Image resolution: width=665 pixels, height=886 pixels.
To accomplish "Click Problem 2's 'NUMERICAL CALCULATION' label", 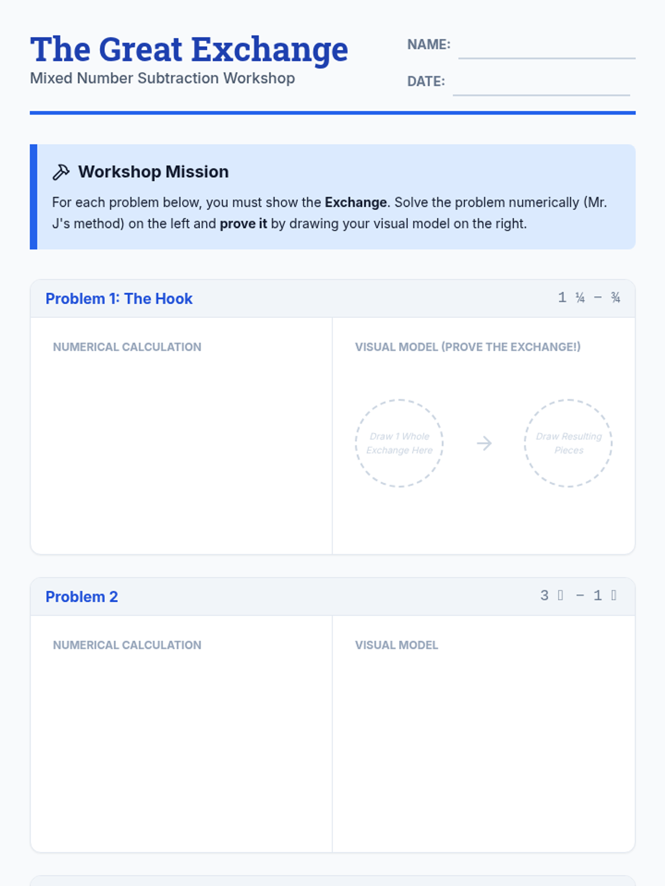I will pyautogui.click(x=127, y=645).
